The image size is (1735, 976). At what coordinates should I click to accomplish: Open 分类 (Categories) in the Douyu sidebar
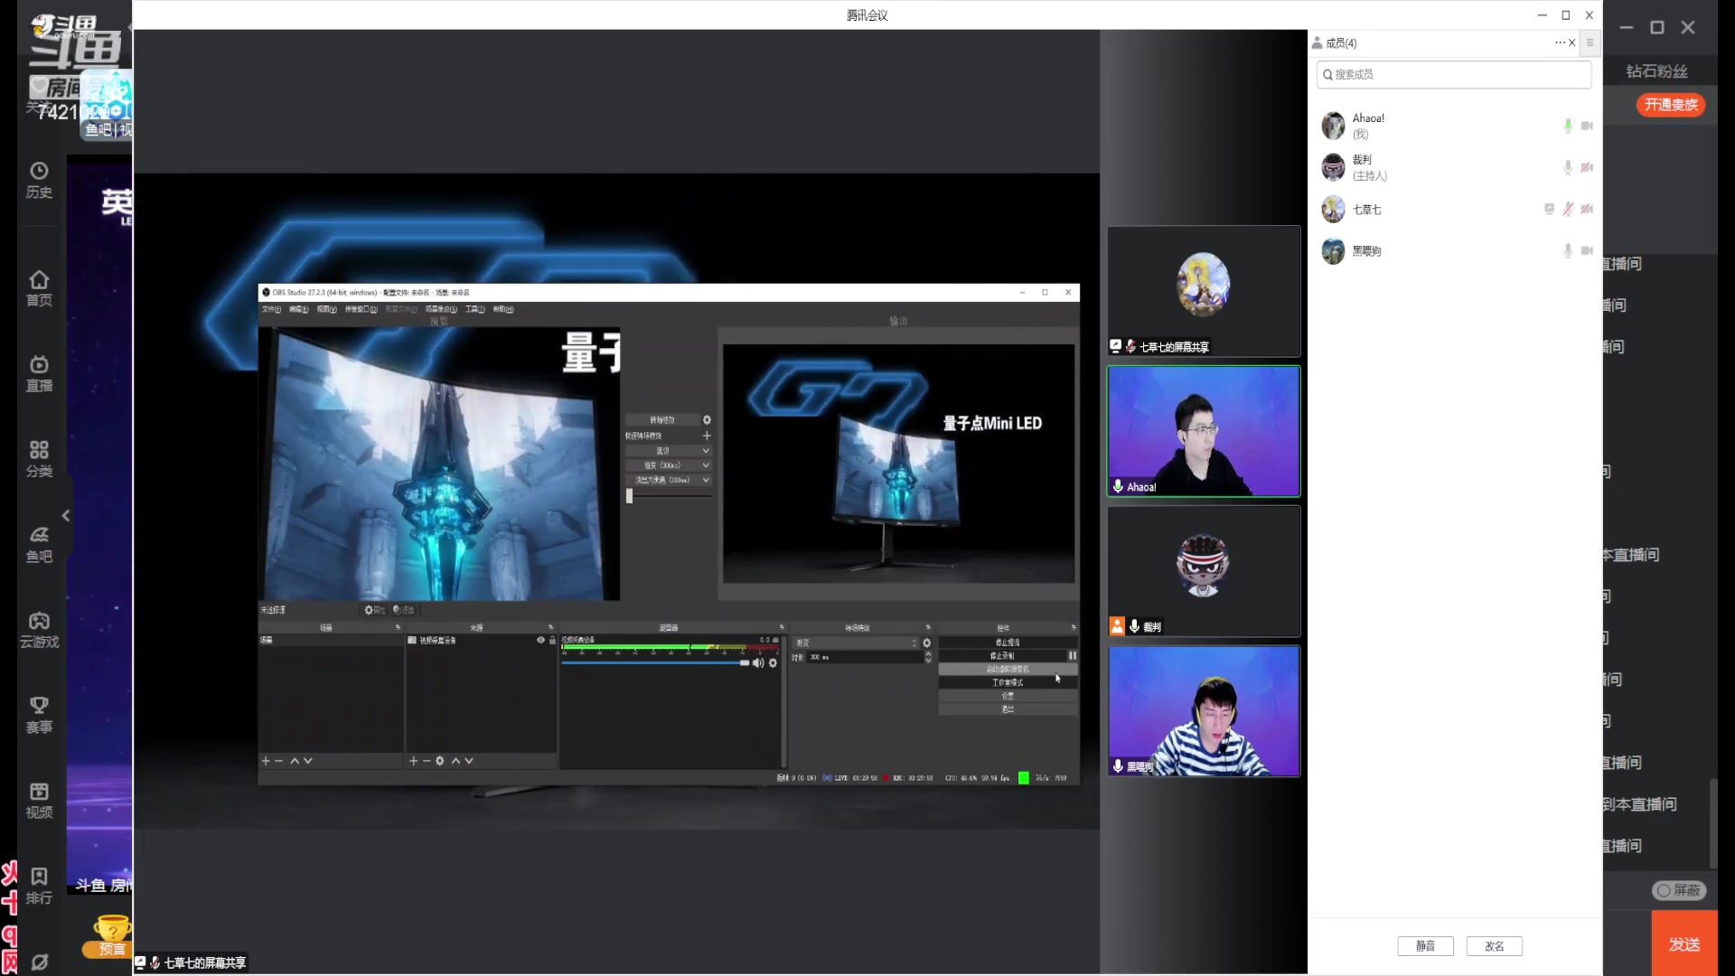tap(39, 459)
